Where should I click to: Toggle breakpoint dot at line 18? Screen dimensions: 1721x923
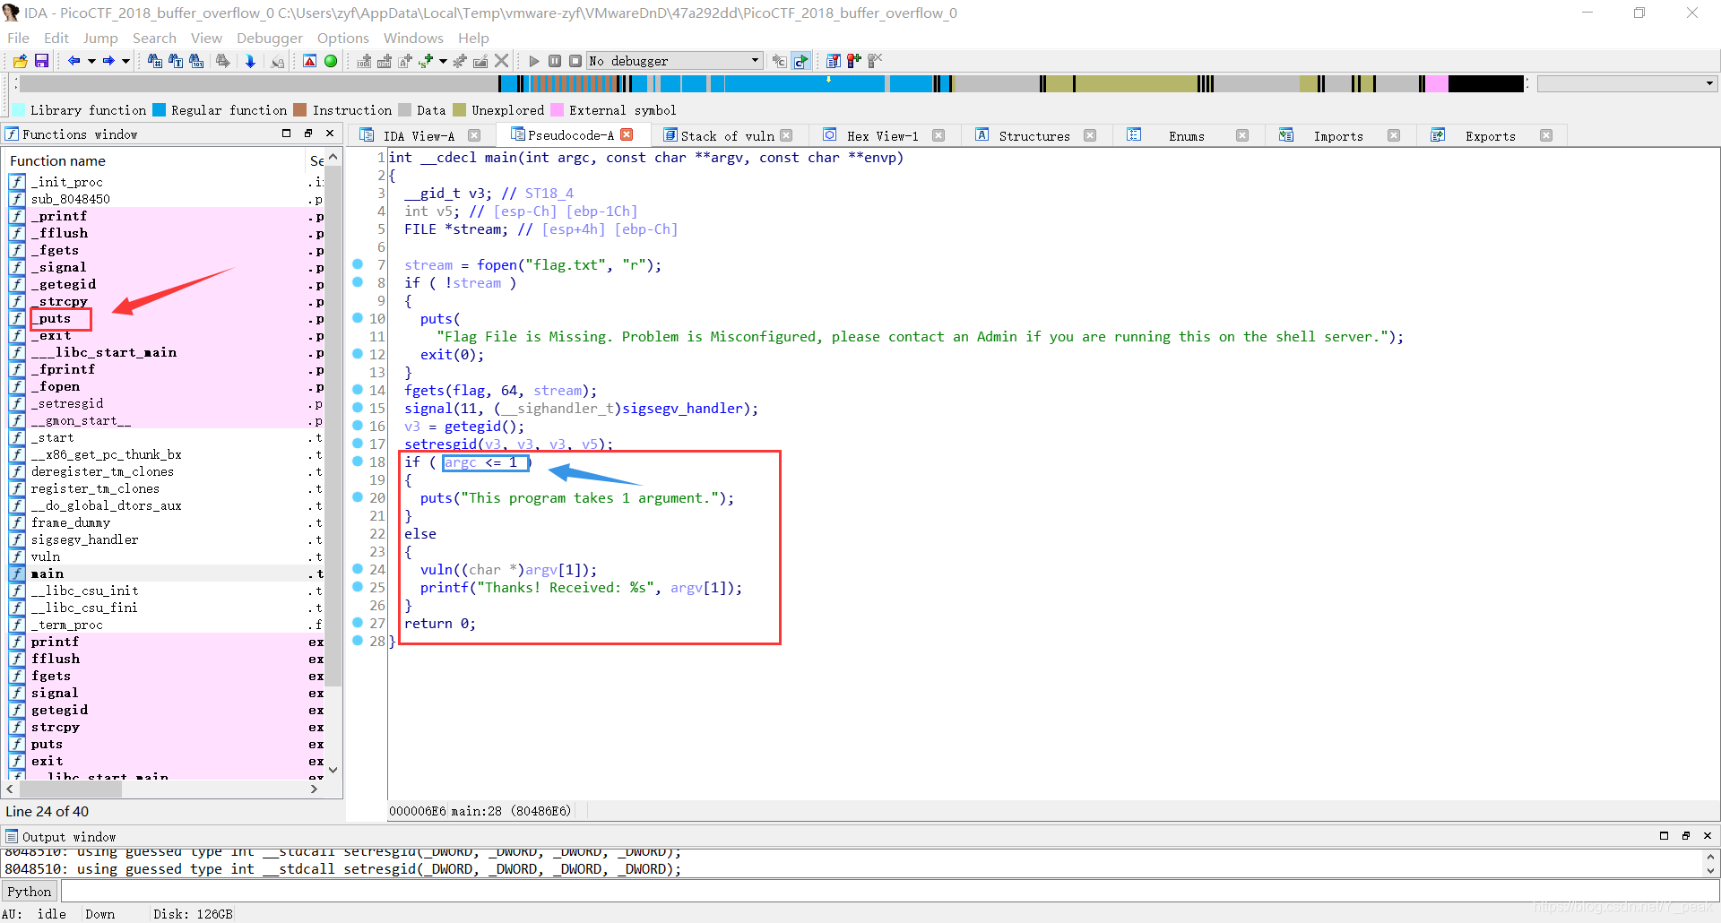[x=358, y=461]
